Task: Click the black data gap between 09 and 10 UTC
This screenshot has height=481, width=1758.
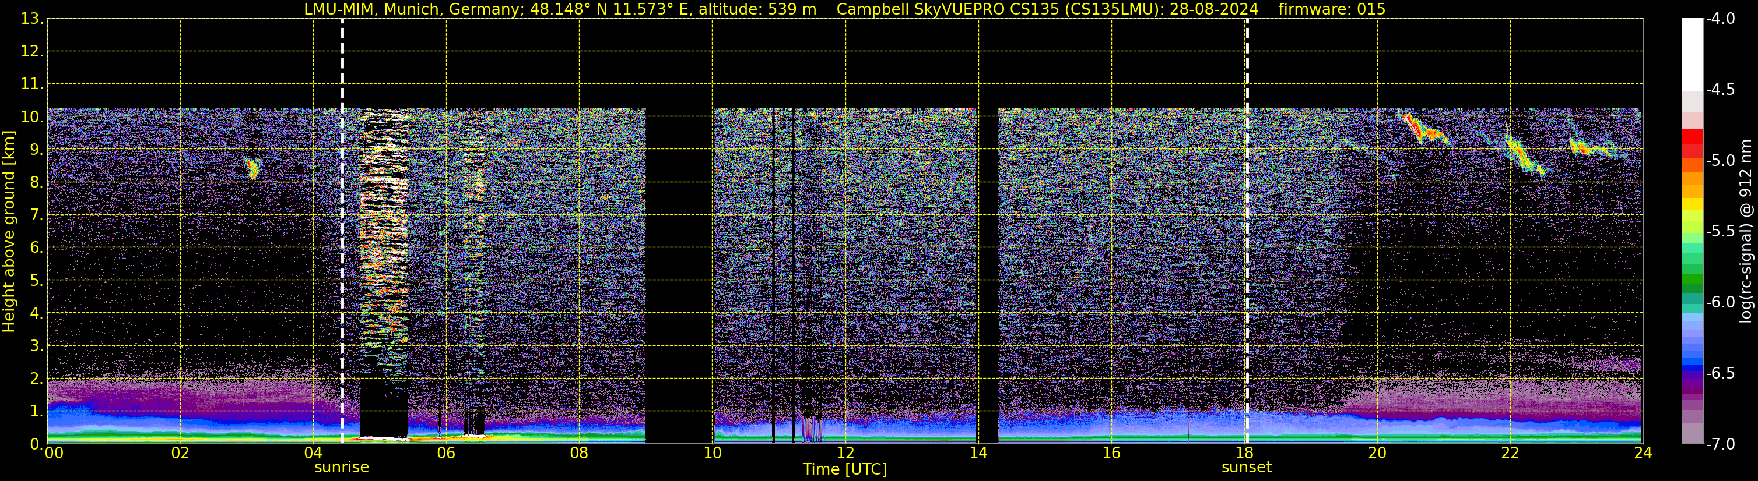Action: point(679,275)
